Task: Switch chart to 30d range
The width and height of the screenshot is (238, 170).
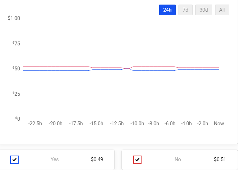Action: [x=204, y=10]
